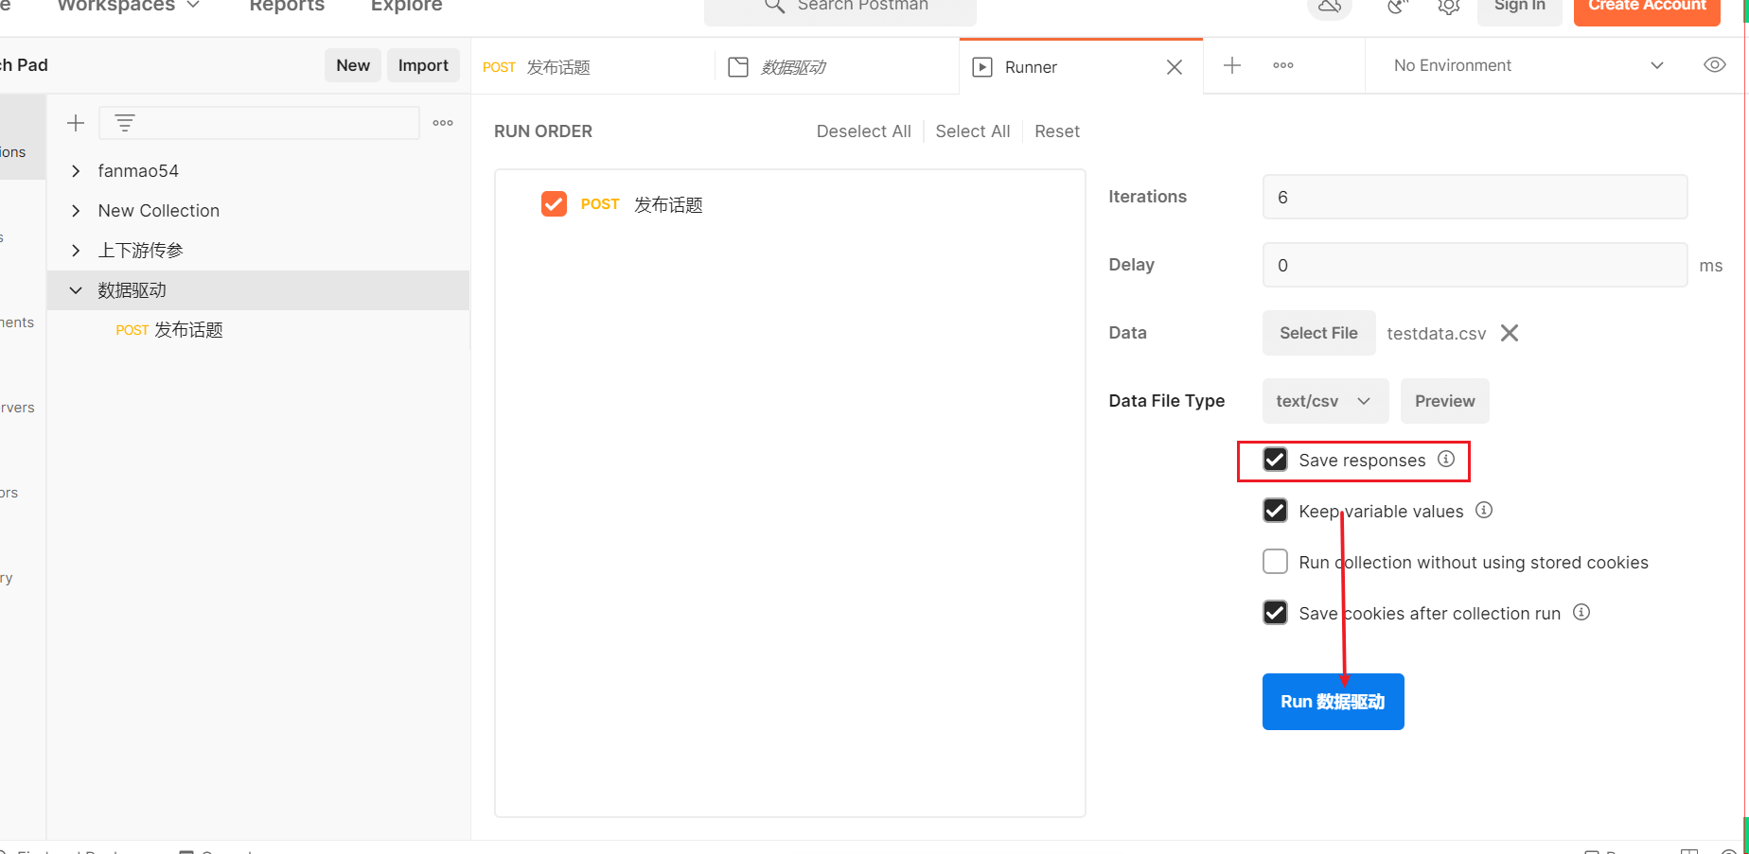This screenshot has width=1749, height=854.
Task: Click the Iterations input field
Action: click(1475, 197)
